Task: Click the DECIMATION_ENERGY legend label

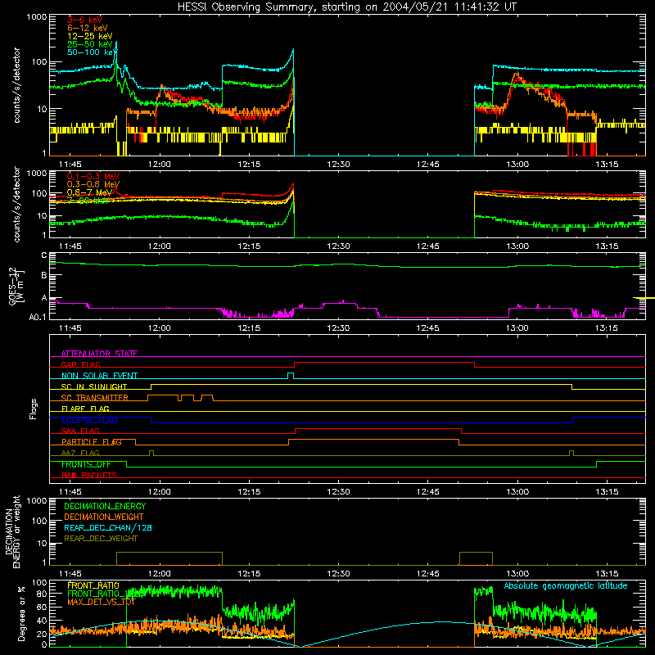Action: (x=105, y=506)
